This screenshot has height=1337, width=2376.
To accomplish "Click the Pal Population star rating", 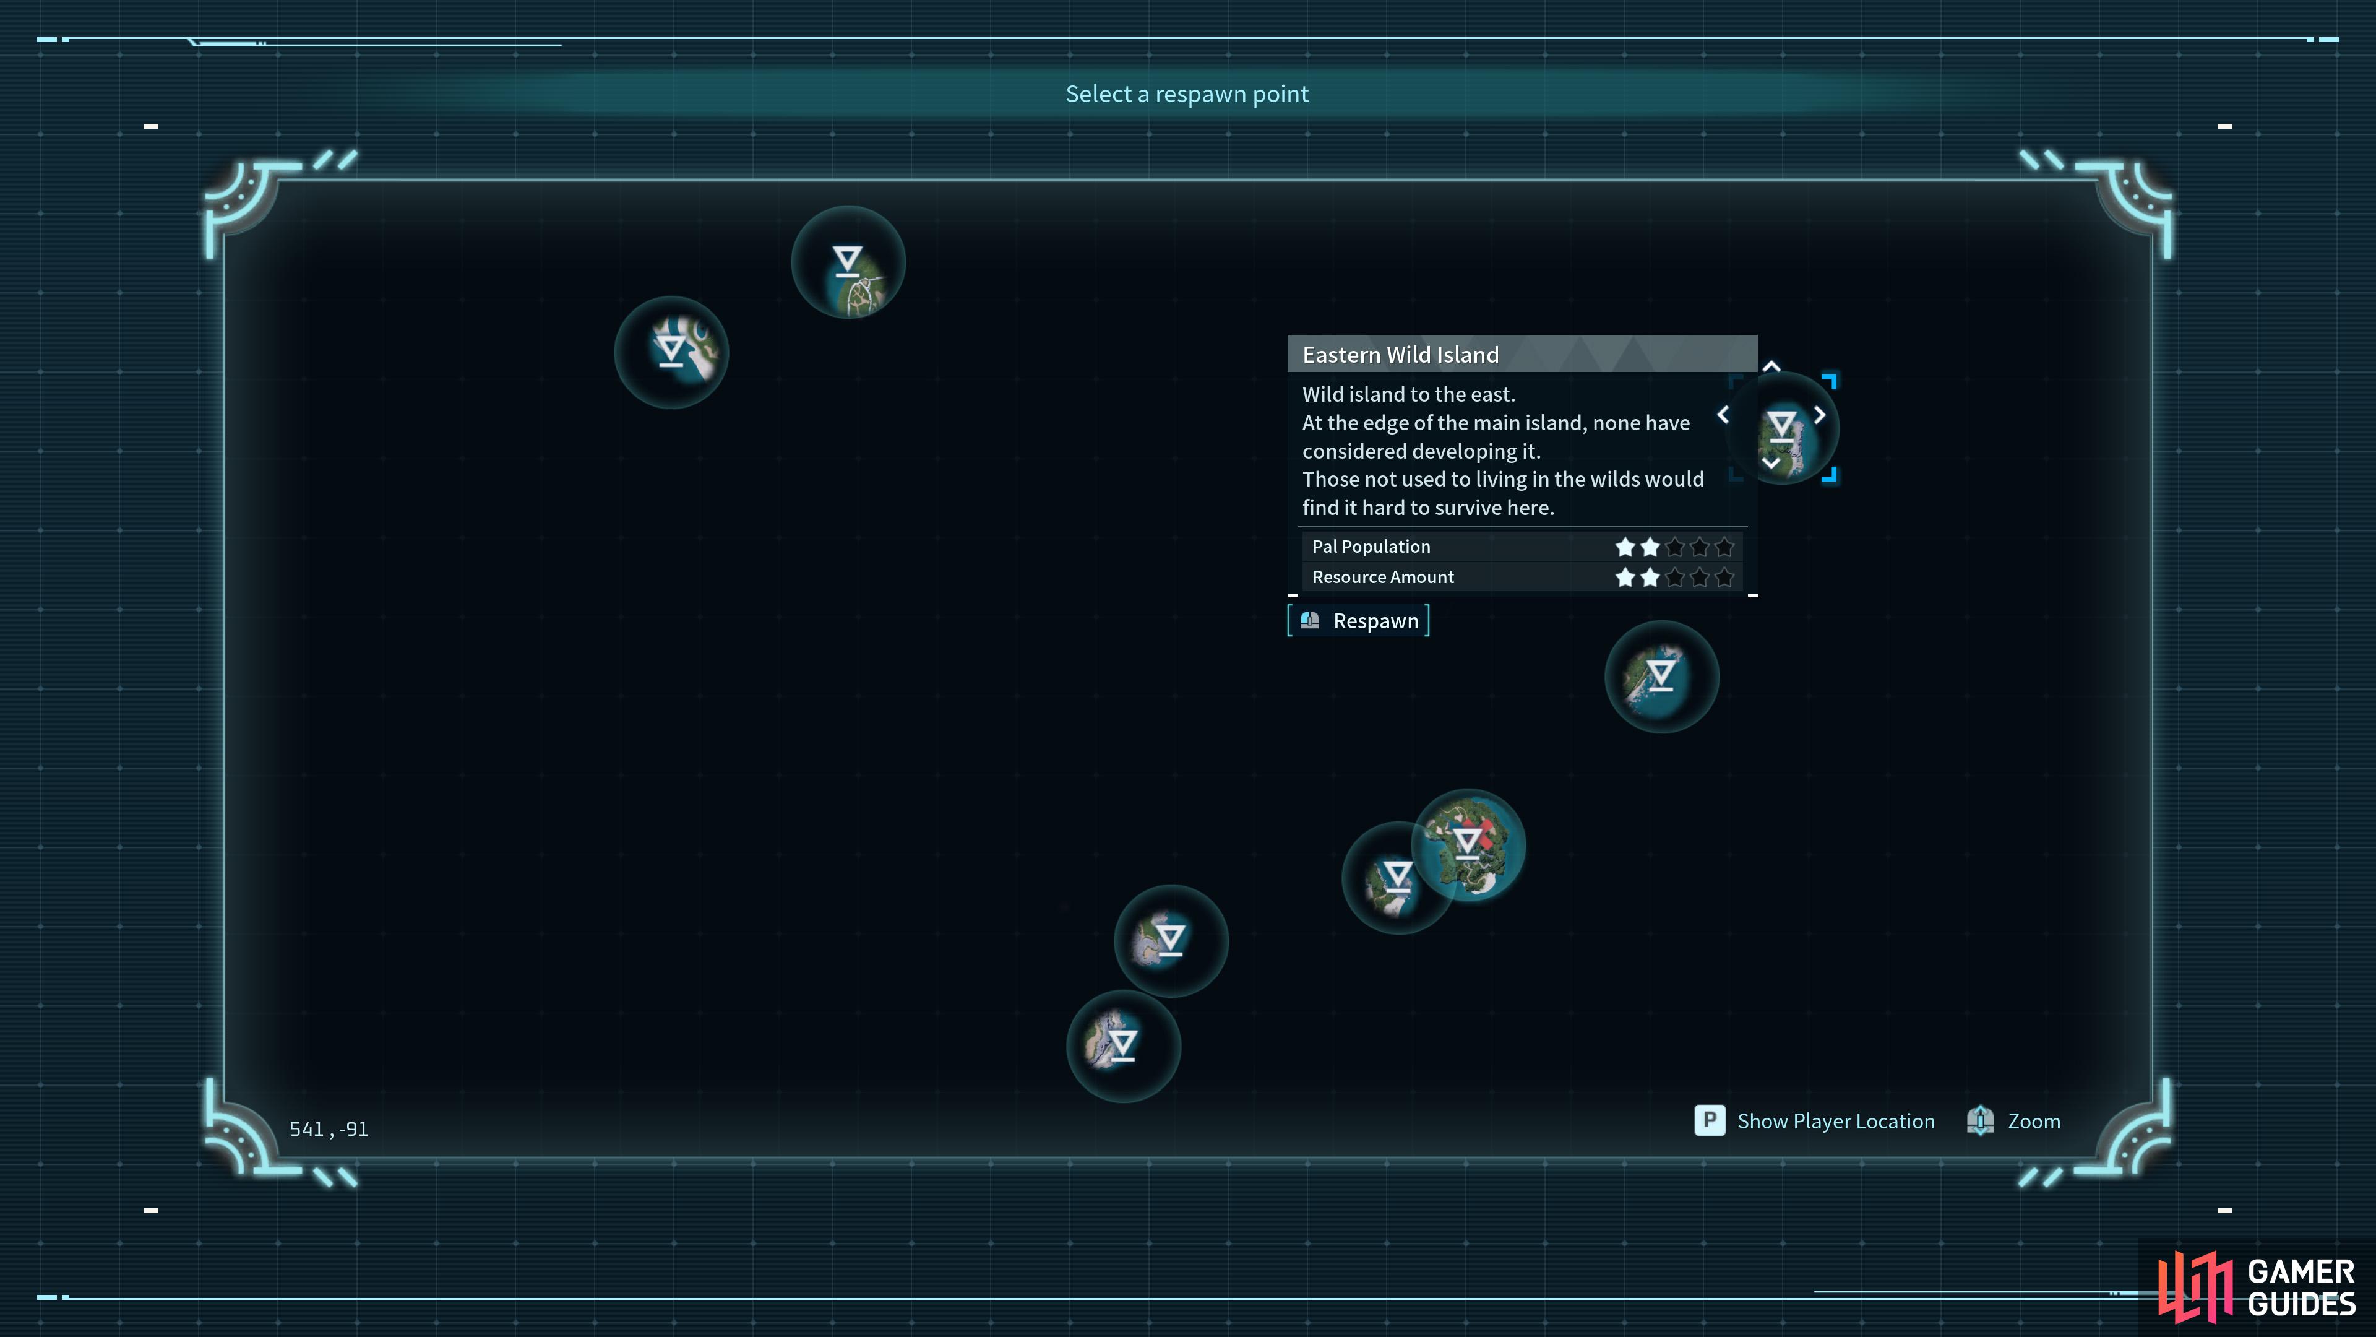I will point(1674,546).
